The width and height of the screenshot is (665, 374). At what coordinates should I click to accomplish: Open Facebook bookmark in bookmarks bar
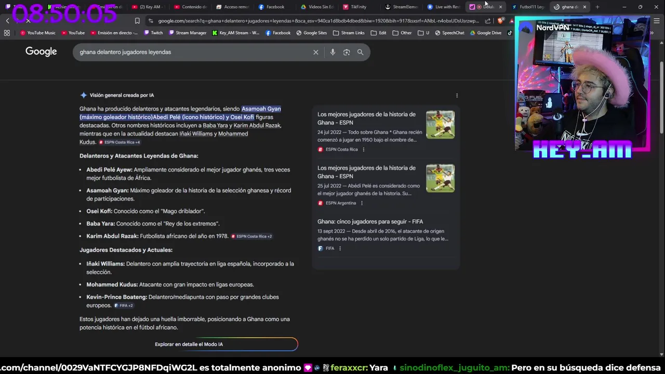pyautogui.click(x=278, y=33)
